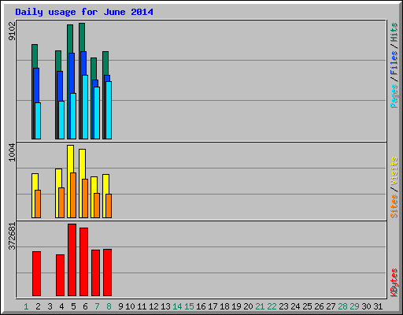Viewport: 403px width, 315px height.
Task: Click the orange "Sites" legend label
Action: pyautogui.click(x=394, y=206)
